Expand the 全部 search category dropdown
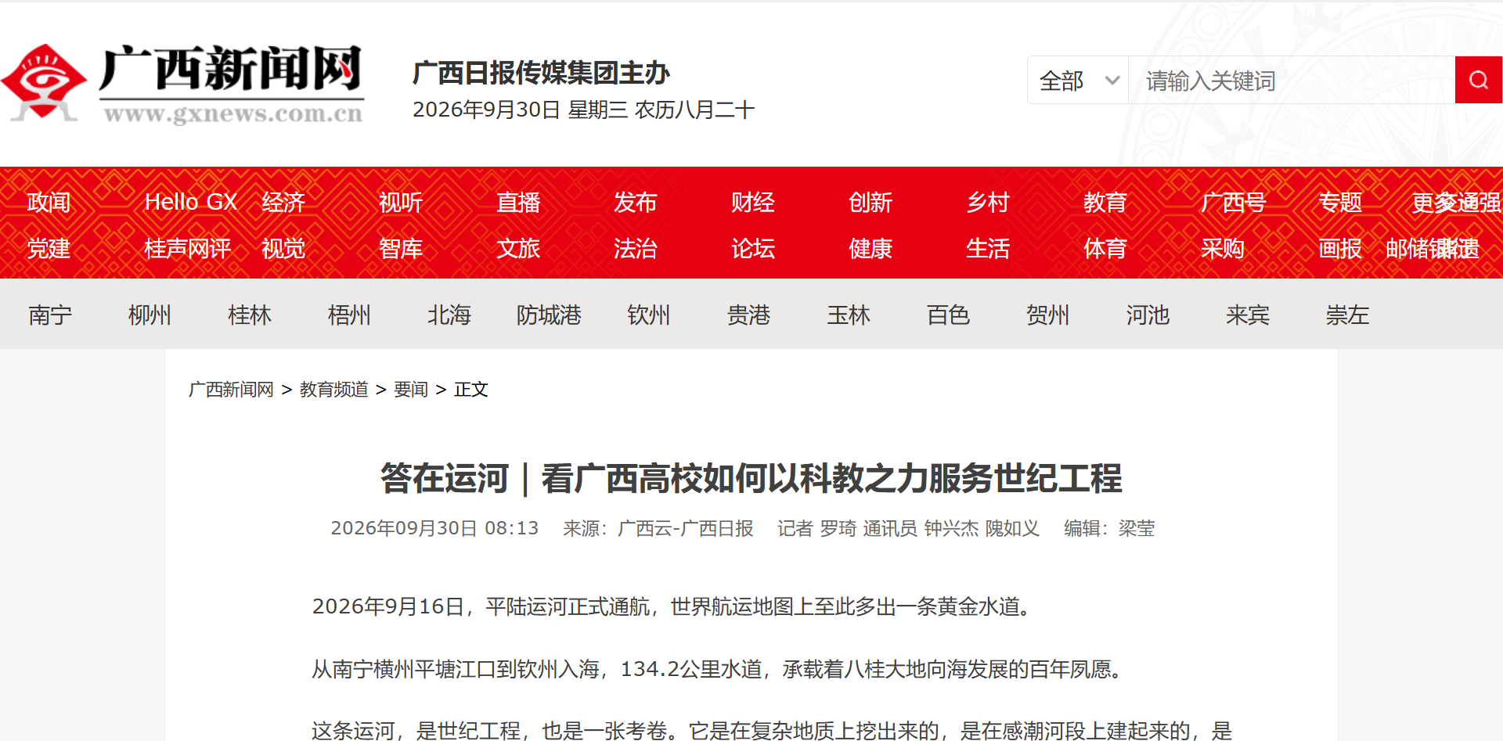1503x741 pixels. (x=1078, y=80)
